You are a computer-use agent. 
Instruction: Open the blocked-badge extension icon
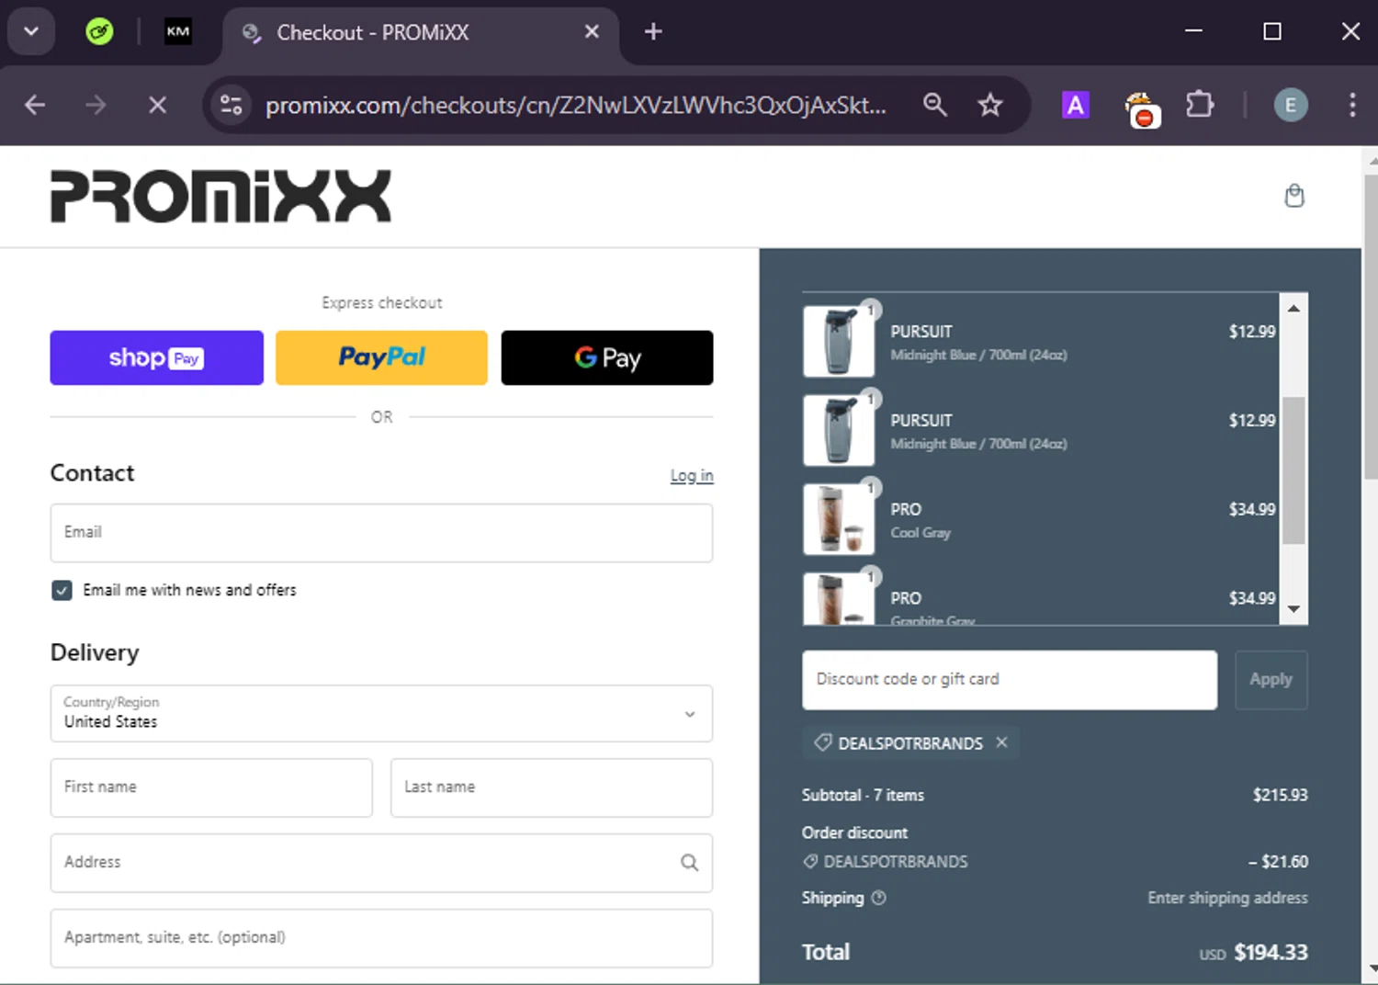coord(1141,109)
